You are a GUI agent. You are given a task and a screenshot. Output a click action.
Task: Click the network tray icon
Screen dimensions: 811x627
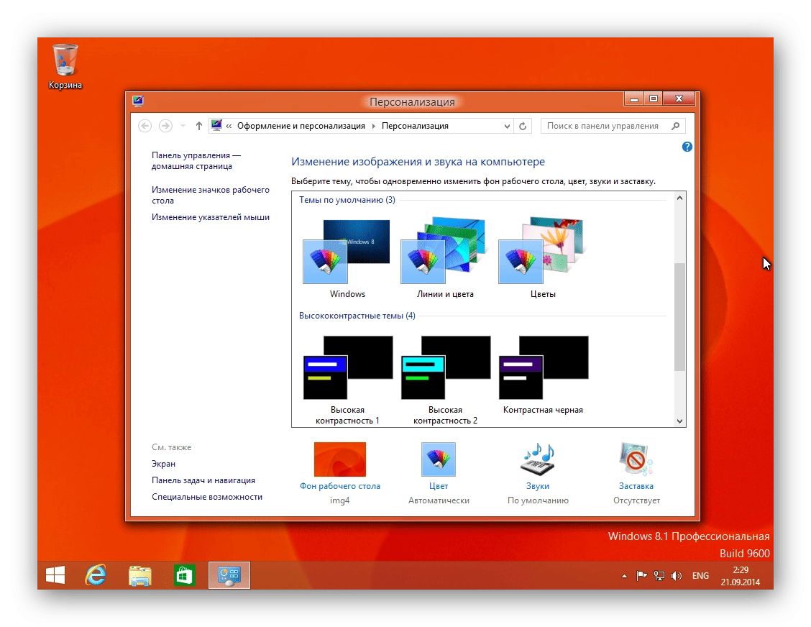click(x=659, y=576)
